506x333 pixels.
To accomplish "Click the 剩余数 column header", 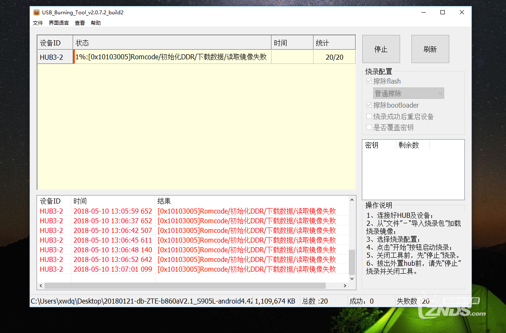I will (413, 145).
